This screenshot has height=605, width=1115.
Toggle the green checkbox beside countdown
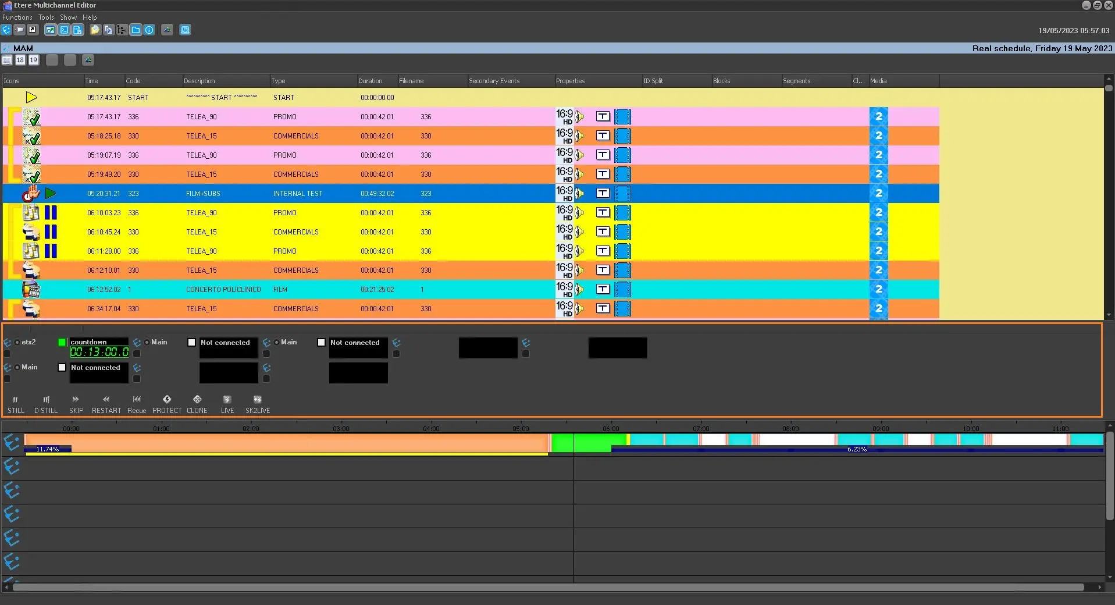point(62,343)
